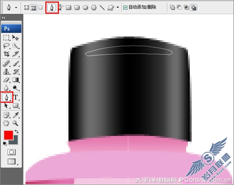Select Add to path area
Screen dimensions: 234x185
172,7
